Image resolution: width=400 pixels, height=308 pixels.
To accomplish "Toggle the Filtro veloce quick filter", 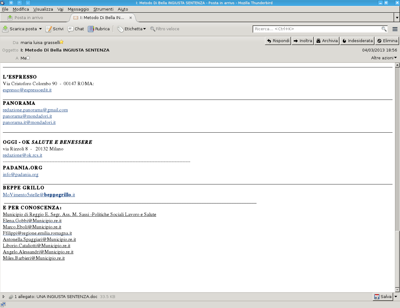I will (165, 29).
